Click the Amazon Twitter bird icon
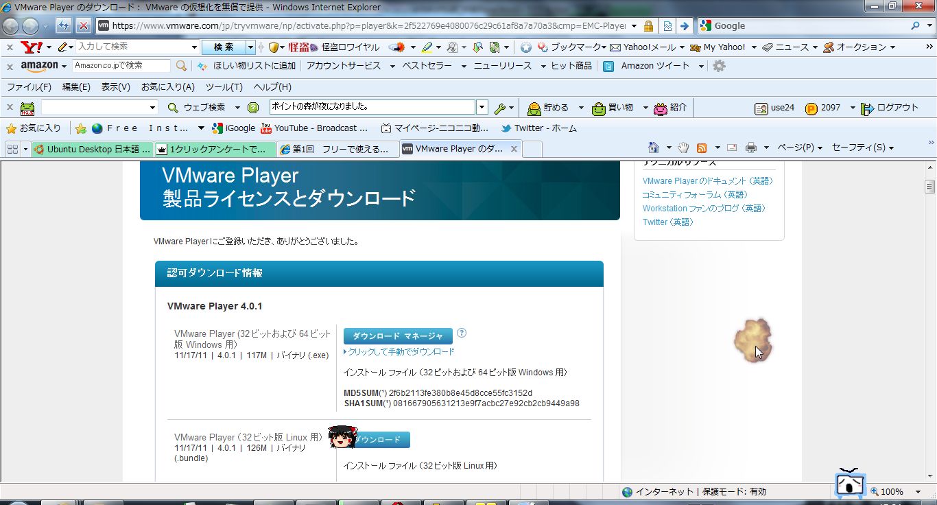 [x=608, y=67]
